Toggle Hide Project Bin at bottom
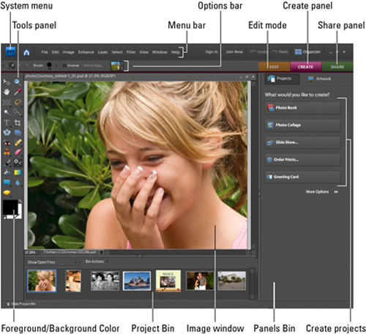 [x=21, y=304]
